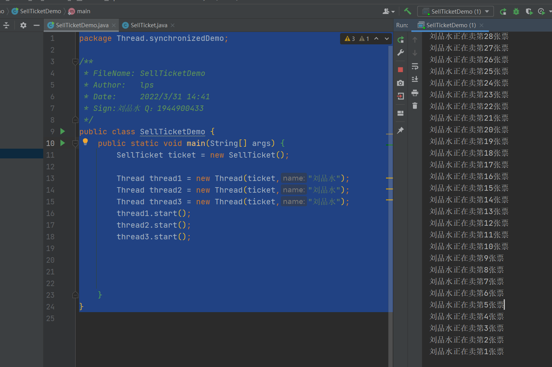Go to next highlighted error chevron
This screenshot has height=367, width=552.
click(x=386, y=39)
